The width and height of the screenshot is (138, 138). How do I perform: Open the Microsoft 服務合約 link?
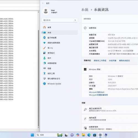[x=97, y=92]
